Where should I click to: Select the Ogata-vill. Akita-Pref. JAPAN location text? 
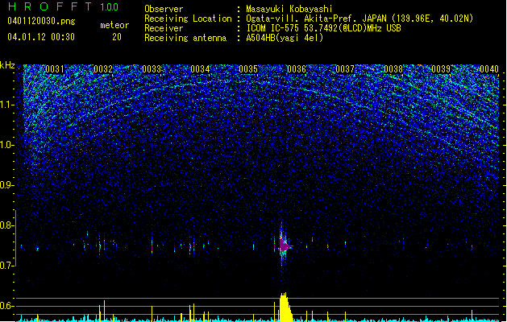(x=359, y=19)
